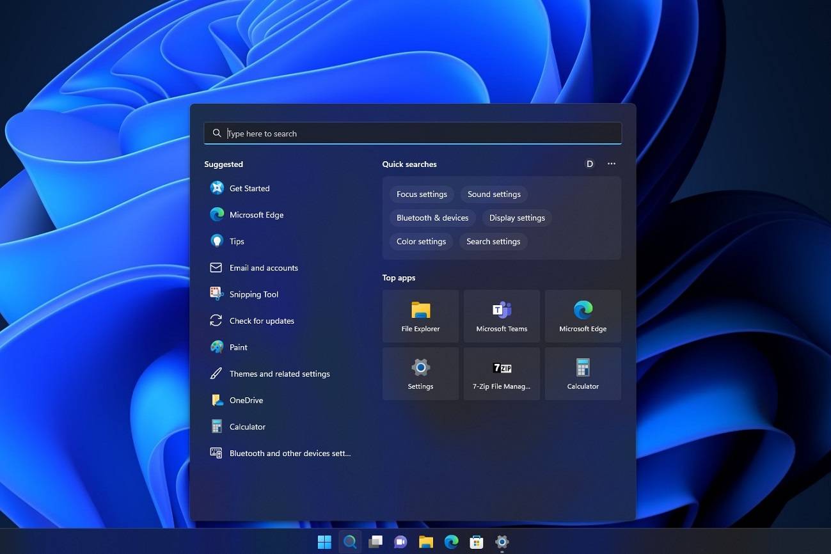Select the Get Started suggestion
Screen dimensions: 831x554
click(x=249, y=188)
